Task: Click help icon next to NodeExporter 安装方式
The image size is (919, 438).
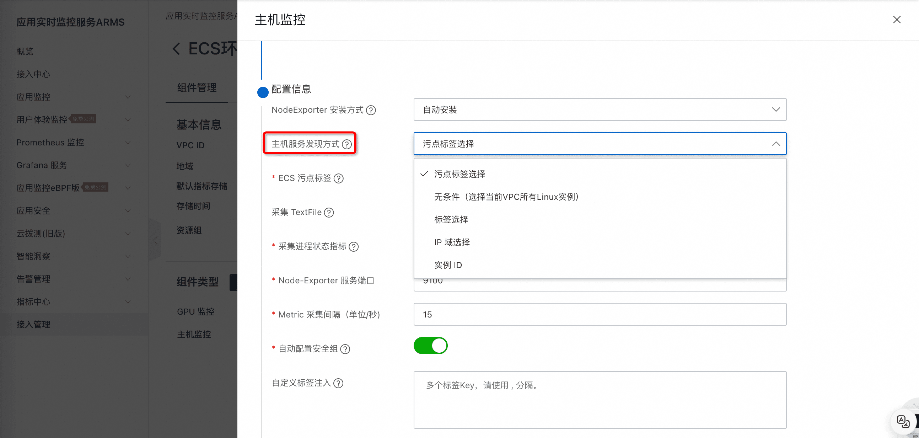Action: pyautogui.click(x=371, y=110)
